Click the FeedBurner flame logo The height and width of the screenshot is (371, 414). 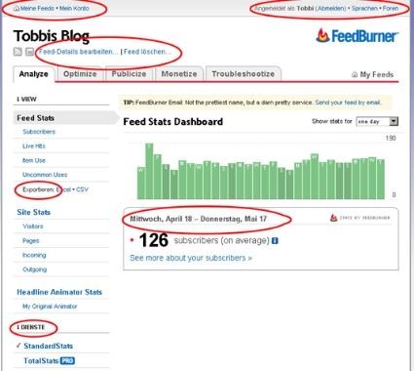point(322,35)
